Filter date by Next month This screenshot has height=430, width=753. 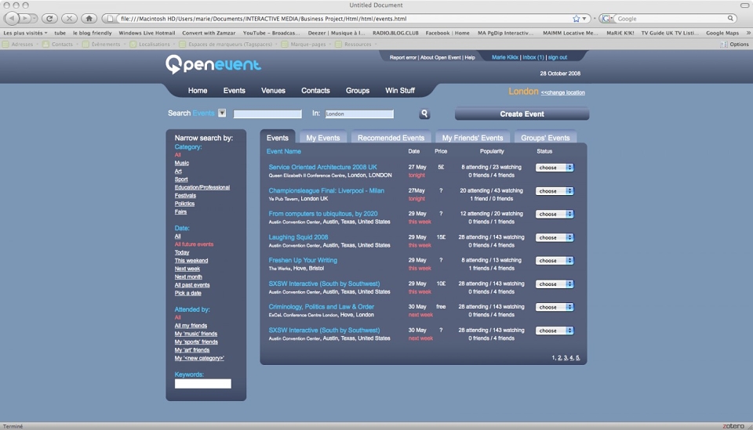[x=188, y=277]
